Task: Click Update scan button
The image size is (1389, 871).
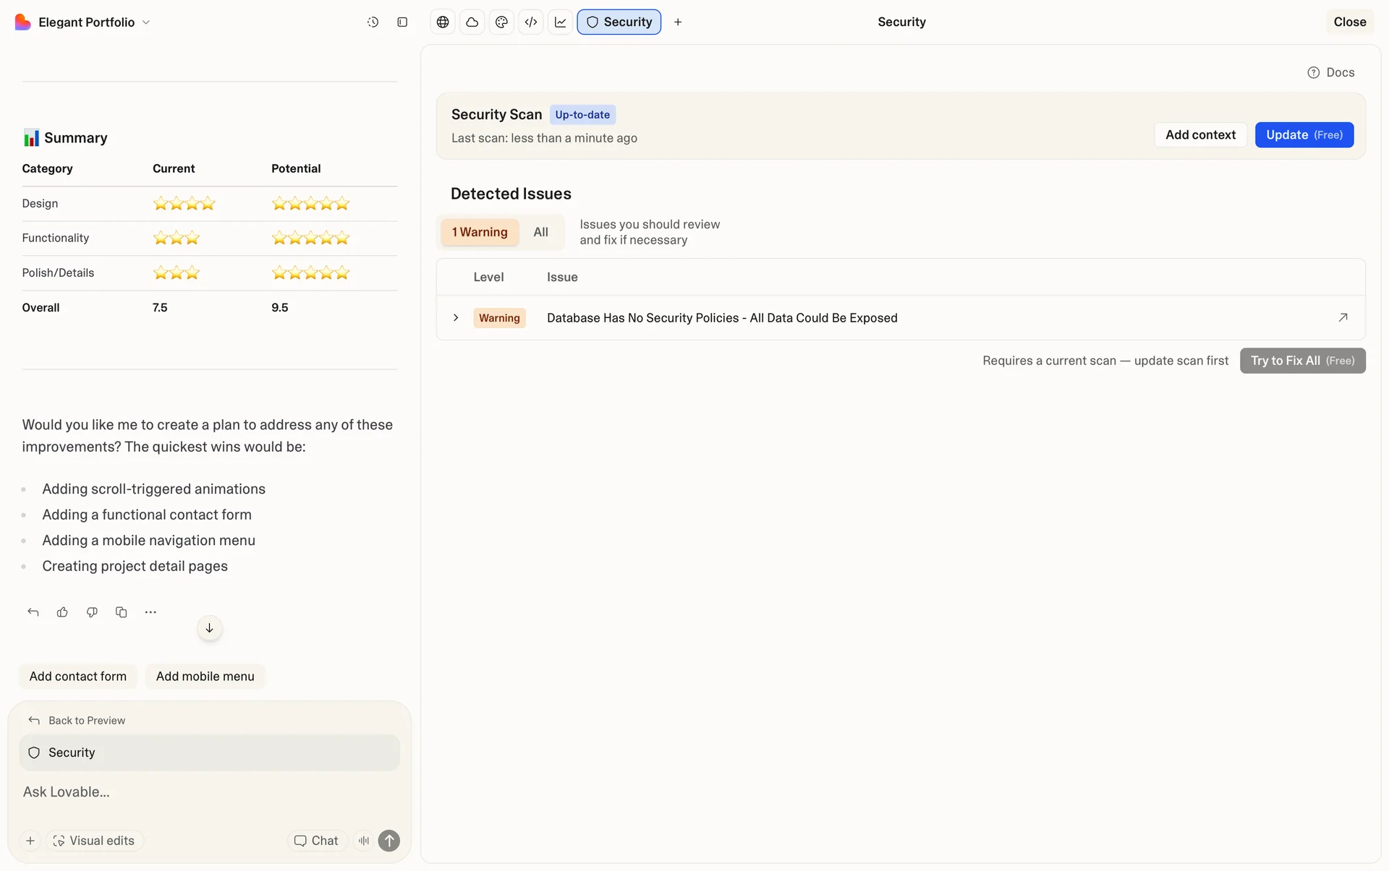Action: click(1304, 135)
